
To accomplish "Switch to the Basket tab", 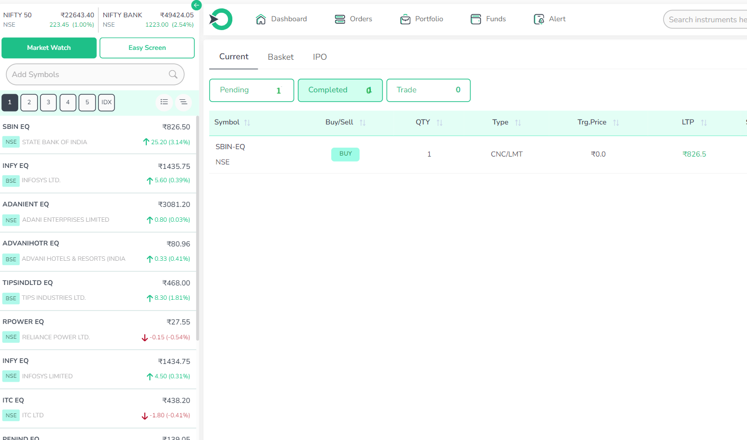I will (x=281, y=57).
